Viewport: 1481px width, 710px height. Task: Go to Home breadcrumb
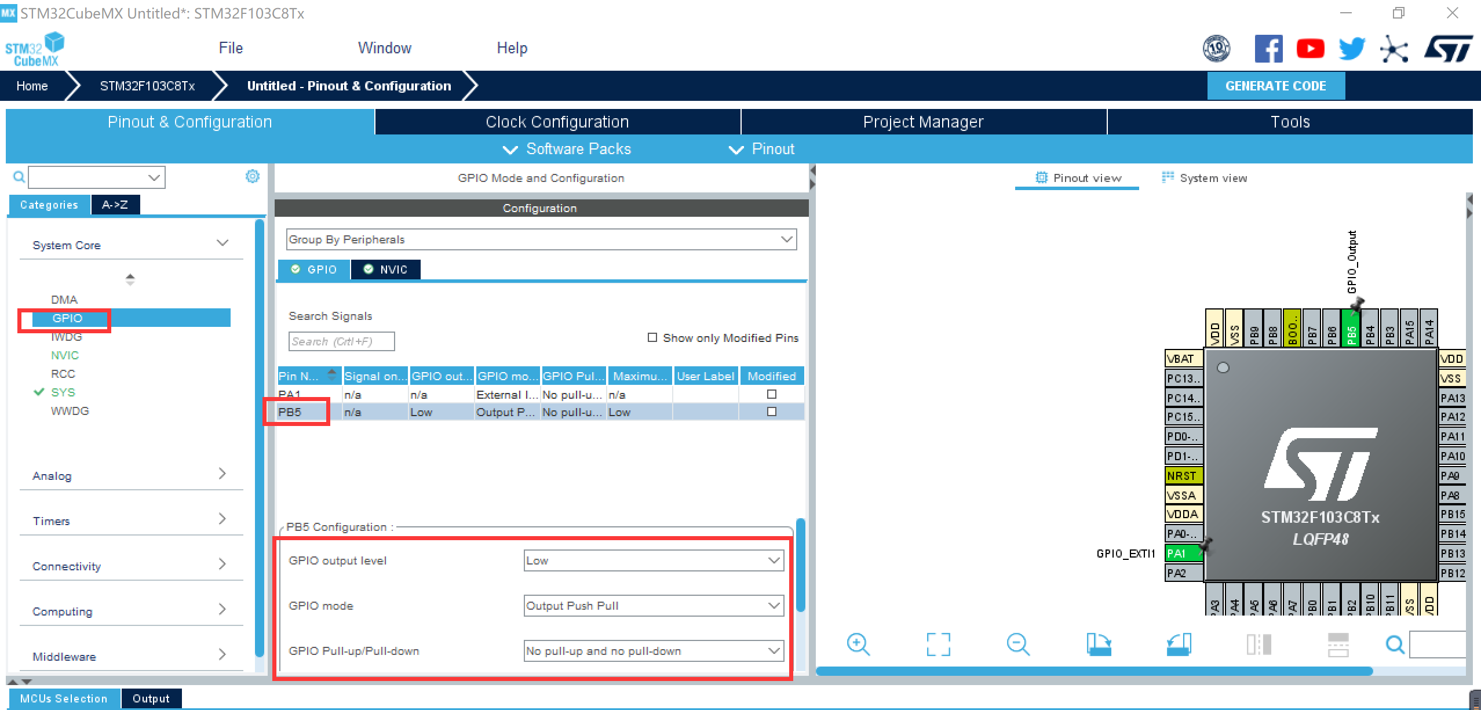click(x=32, y=86)
